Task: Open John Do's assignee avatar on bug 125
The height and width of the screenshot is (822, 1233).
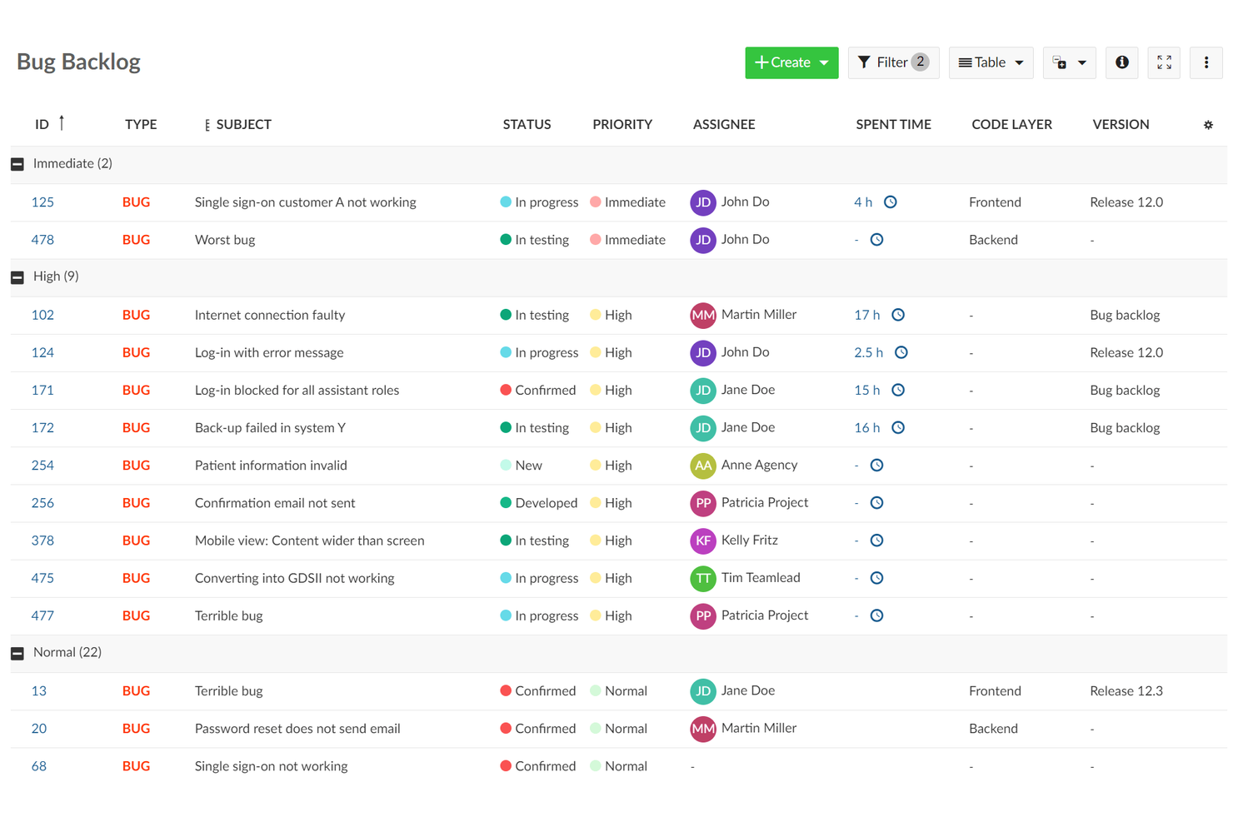Action: point(703,202)
